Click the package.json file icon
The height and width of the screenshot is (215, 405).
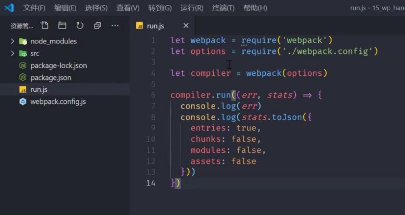(23, 78)
